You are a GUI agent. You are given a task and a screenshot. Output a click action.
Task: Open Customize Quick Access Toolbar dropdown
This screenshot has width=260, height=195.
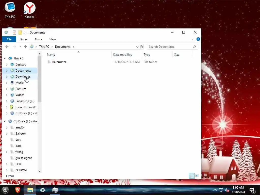[25, 33]
